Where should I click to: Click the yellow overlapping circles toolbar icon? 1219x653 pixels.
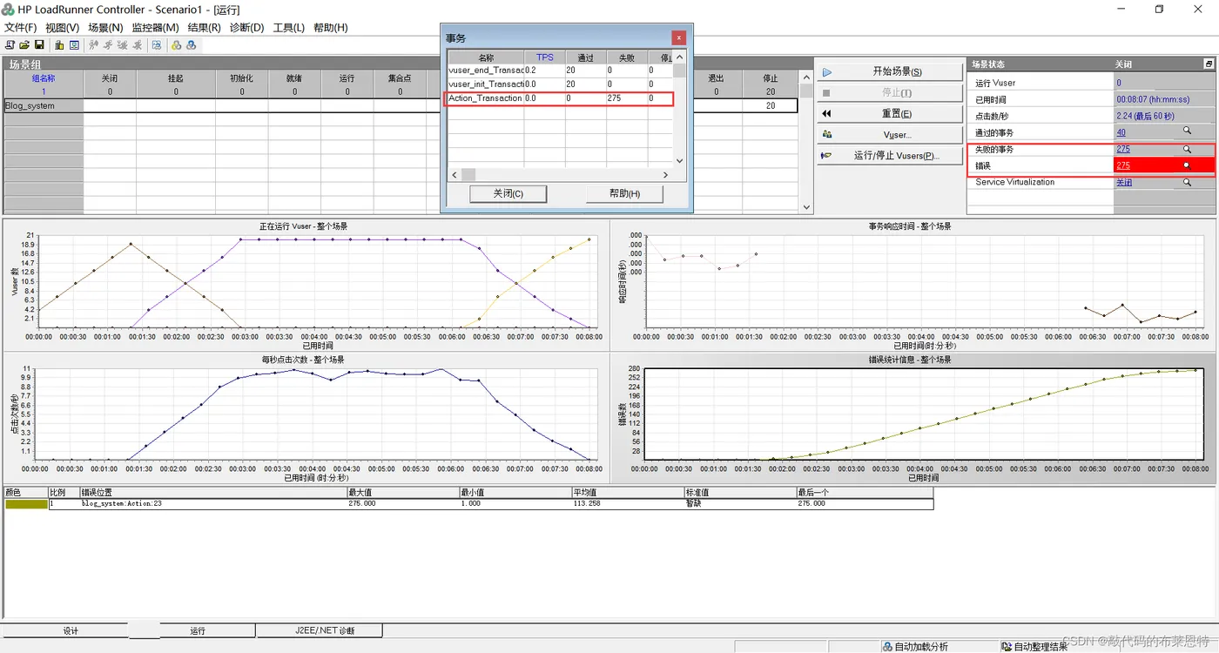click(x=177, y=45)
